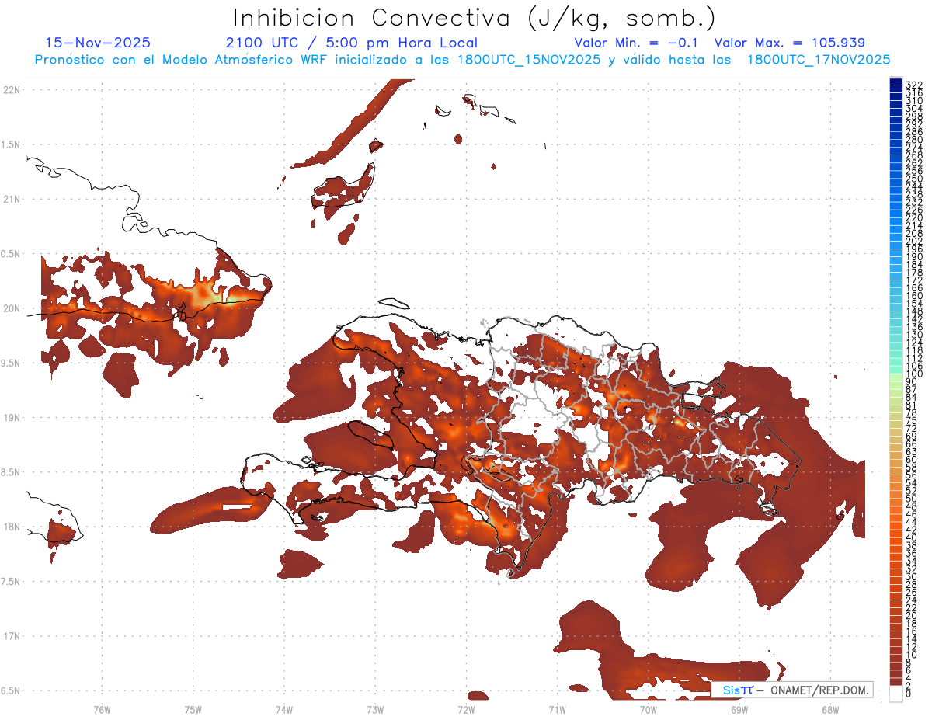Click the '22N' latitude label
The image size is (932, 720).
(12, 90)
